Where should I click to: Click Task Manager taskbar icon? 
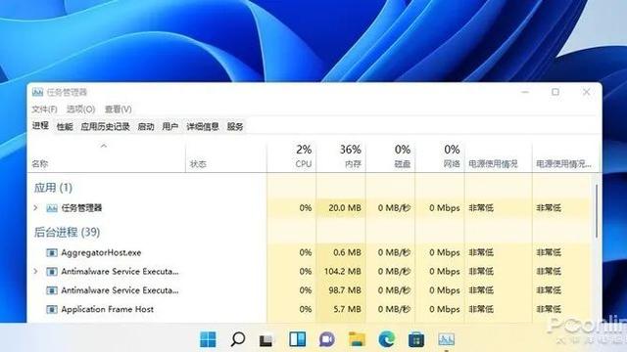tap(446, 339)
